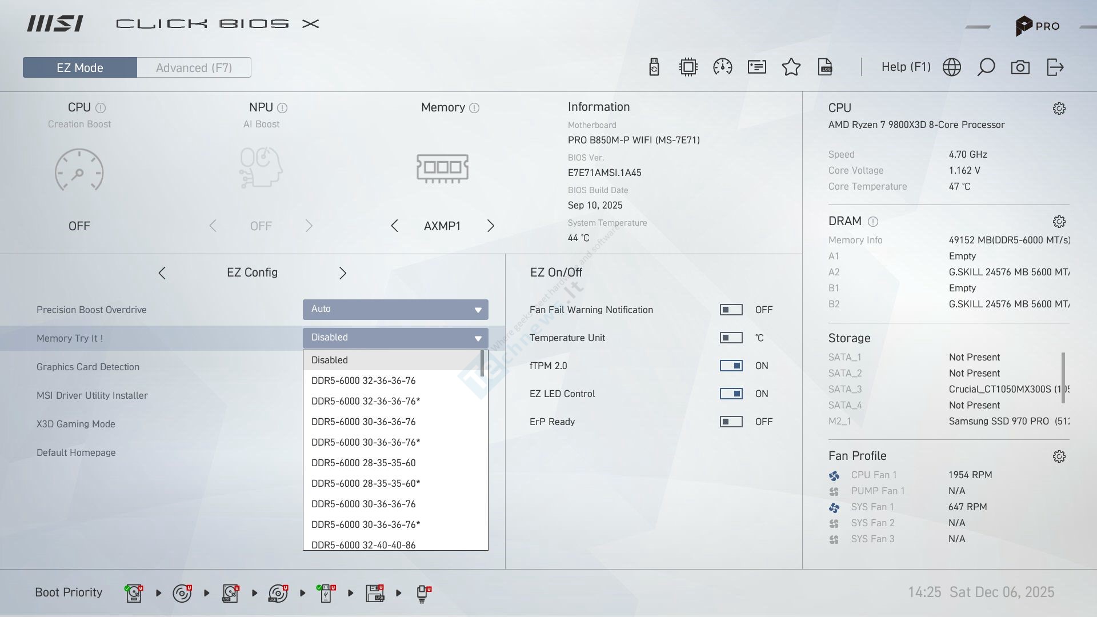
Task: Open the M-Flash USB update icon
Action: (654, 67)
